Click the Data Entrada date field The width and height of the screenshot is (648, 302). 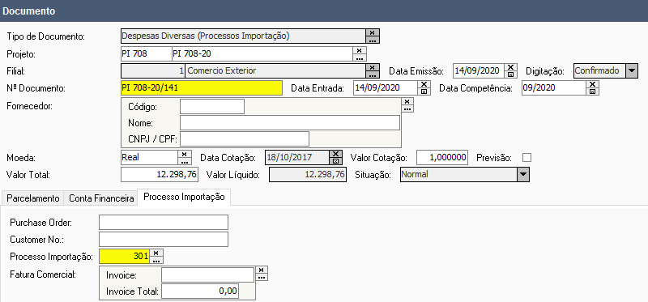coord(386,88)
